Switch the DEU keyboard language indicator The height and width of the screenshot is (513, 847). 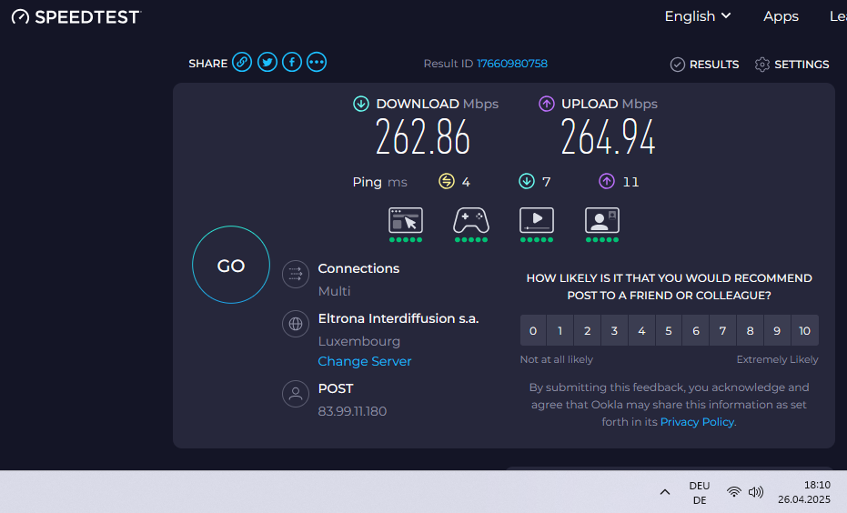pyautogui.click(x=700, y=492)
